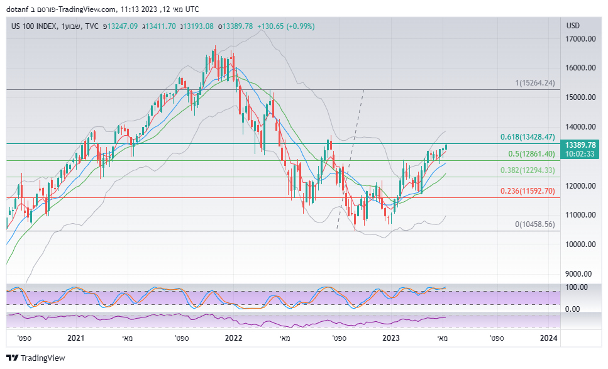Click the stochastic 100.00 scale label
The height and width of the screenshot is (369, 608).
tap(577, 287)
